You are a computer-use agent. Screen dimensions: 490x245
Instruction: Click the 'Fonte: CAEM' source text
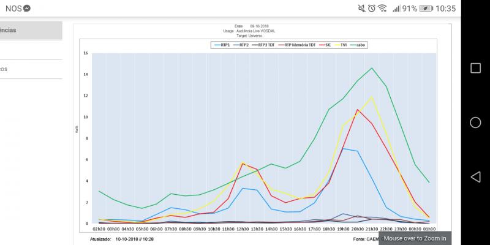(366, 239)
